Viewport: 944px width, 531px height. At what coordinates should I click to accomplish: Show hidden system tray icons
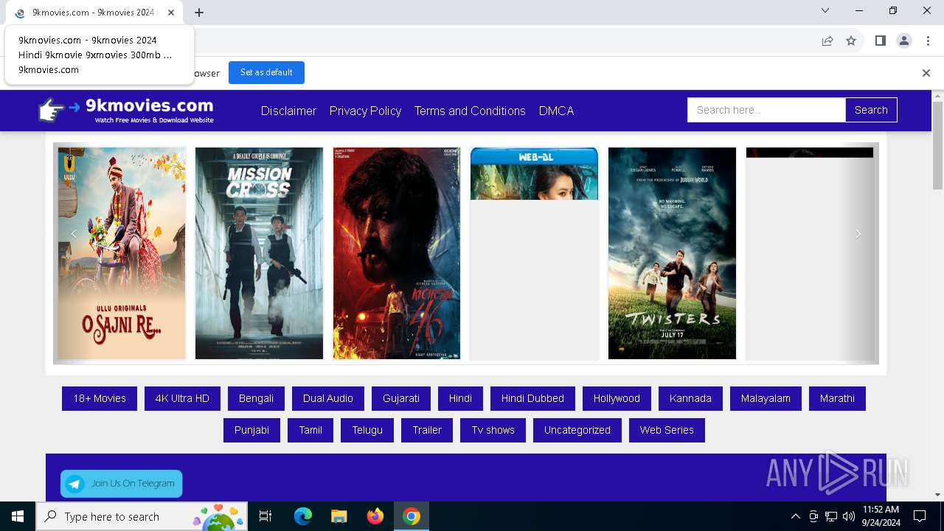click(x=795, y=516)
